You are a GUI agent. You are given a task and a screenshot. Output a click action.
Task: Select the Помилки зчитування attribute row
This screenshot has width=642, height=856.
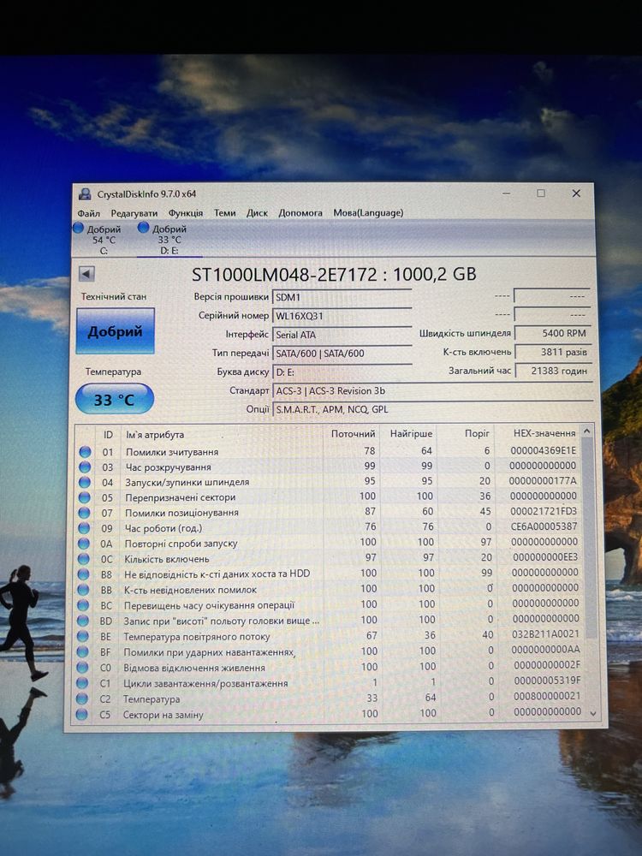coord(330,451)
